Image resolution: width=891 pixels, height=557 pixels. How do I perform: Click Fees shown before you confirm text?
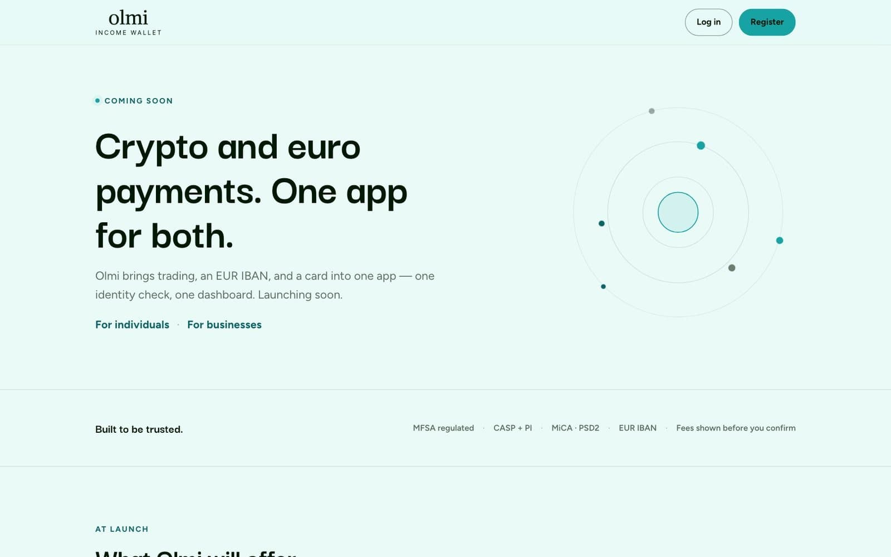pyautogui.click(x=736, y=428)
